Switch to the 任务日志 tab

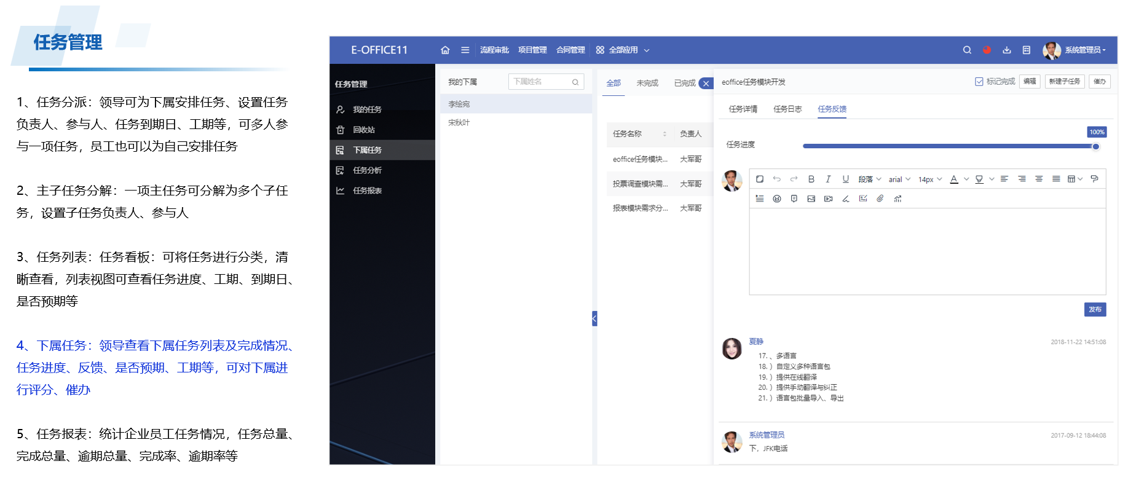coord(787,109)
